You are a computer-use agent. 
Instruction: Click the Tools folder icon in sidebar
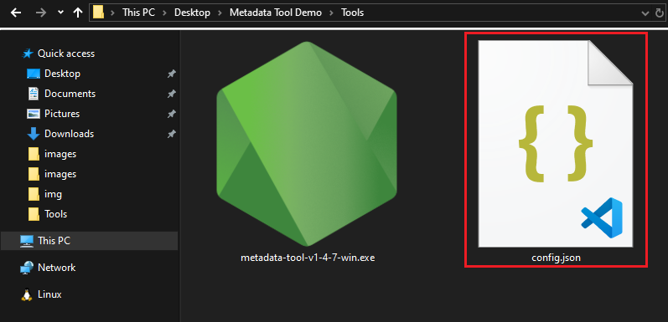pyautogui.click(x=34, y=214)
